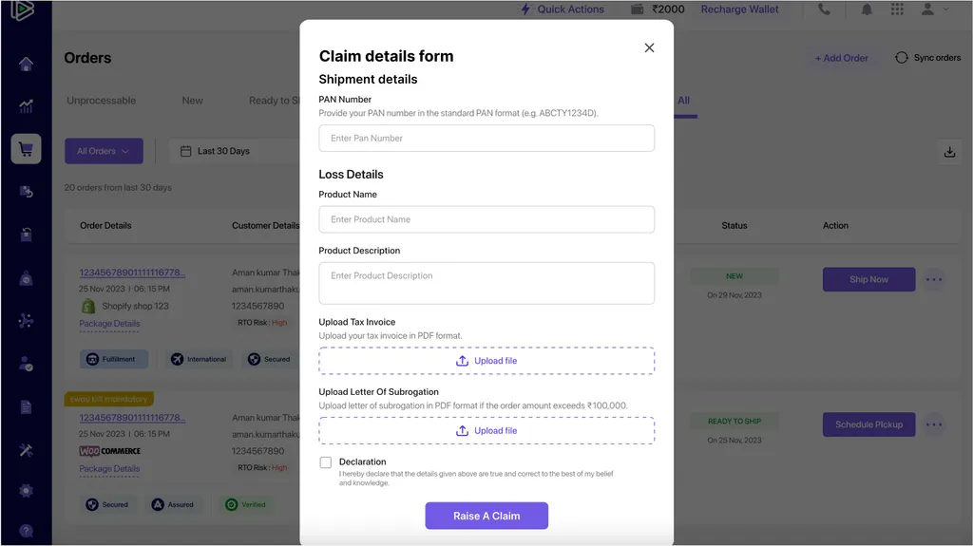Click the notification bell icon
Viewport: 973px width, 546px height.
pos(867,9)
